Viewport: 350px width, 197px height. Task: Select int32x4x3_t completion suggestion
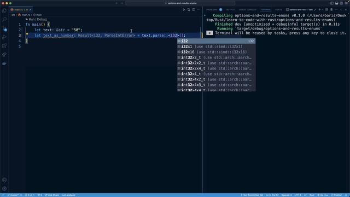(216, 85)
